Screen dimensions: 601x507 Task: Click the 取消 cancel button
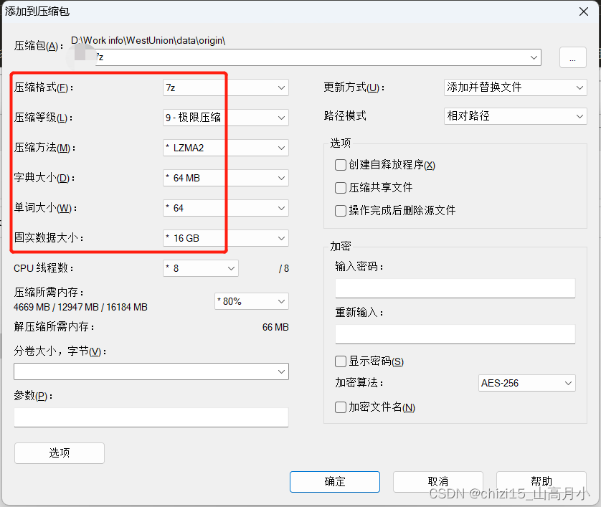438,482
